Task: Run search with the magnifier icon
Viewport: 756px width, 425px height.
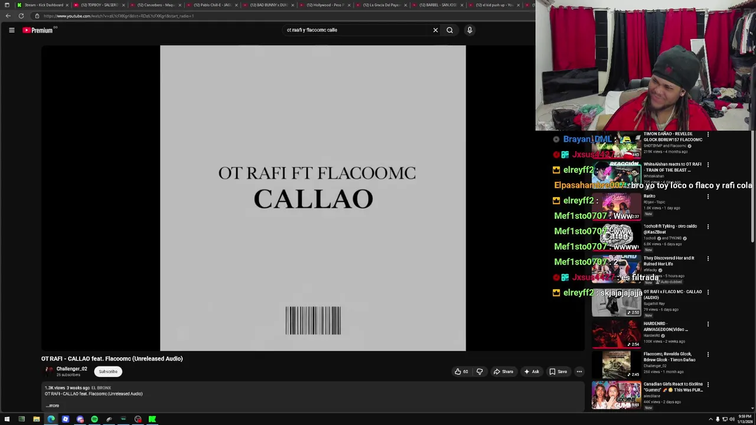Action: pos(449,30)
